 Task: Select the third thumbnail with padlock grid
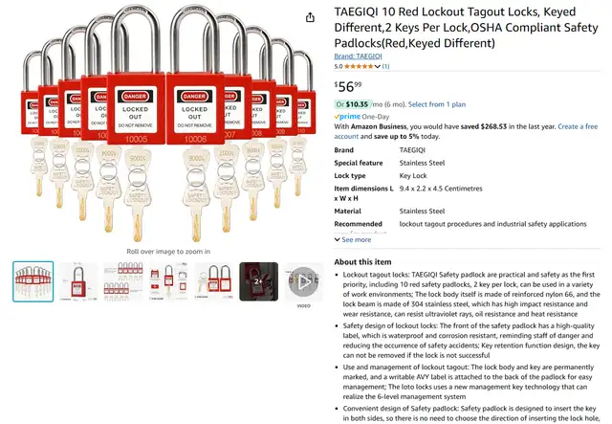(x=123, y=281)
